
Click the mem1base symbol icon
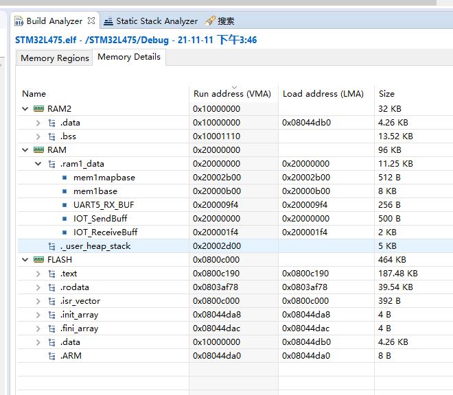[x=65, y=191]
